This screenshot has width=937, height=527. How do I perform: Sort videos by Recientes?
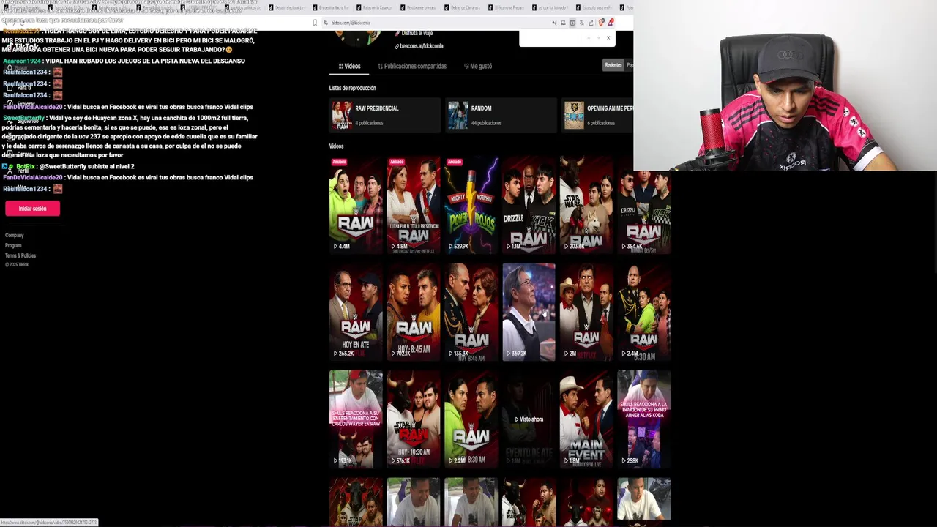tap(613, 65)
